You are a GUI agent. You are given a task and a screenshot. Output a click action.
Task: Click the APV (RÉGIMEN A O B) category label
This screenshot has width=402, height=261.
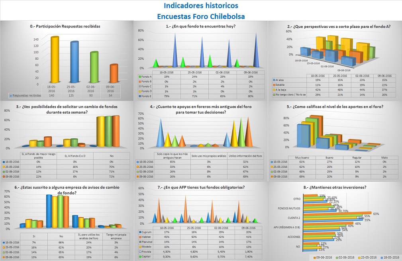286,228
